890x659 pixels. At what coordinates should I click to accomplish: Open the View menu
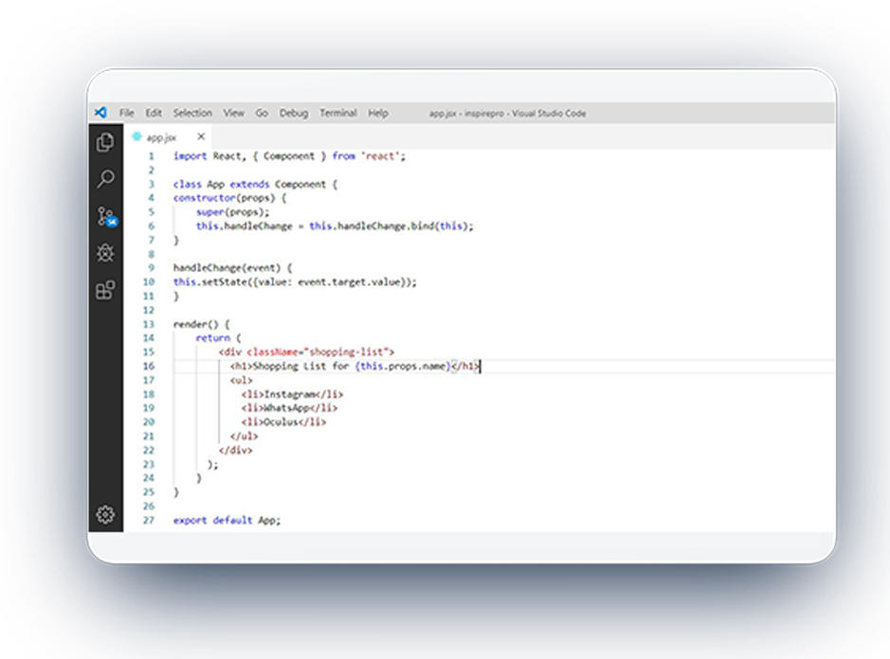[233, 113]
